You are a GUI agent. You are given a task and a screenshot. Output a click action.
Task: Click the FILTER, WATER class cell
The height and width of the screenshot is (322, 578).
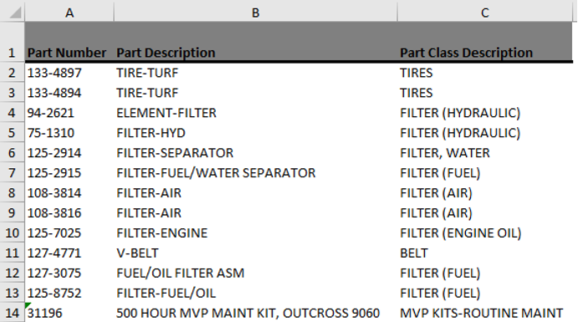tap(485, 153)
